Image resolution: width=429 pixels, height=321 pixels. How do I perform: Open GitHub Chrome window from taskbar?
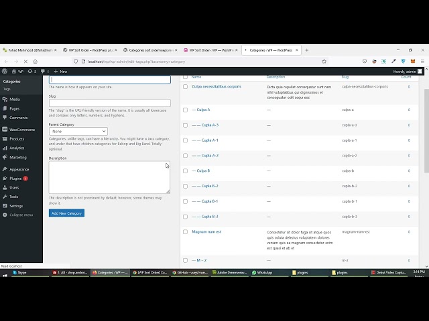click(190, 272)
